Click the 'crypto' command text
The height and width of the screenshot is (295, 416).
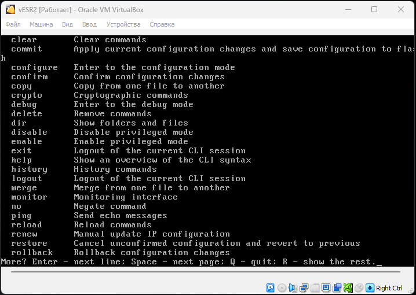click(27, 95)
